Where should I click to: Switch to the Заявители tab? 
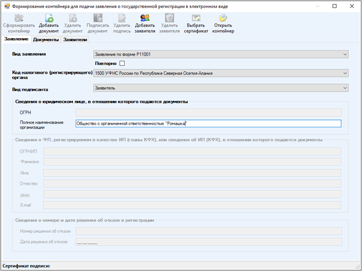(x=75, y=40)
